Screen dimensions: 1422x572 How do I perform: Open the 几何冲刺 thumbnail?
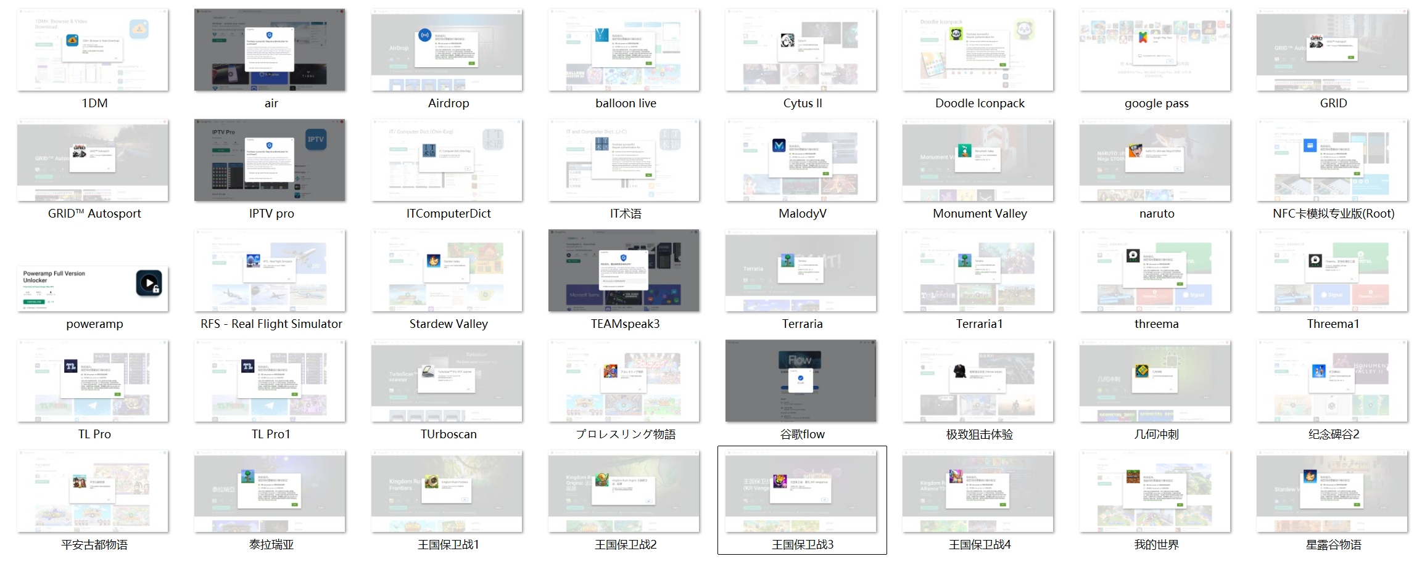click(1155, 381)
